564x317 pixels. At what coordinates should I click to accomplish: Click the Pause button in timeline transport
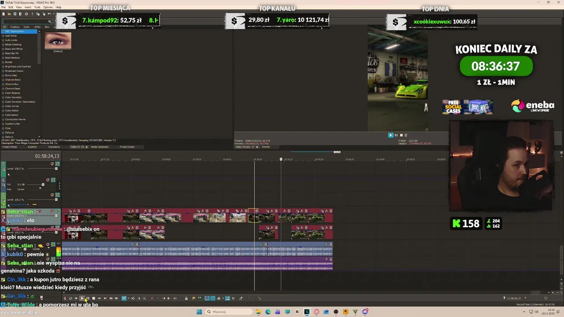[x=88, y=299]
